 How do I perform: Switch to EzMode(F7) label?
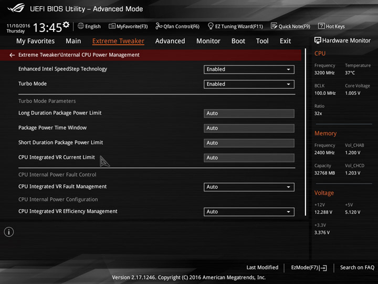(304, 267)
